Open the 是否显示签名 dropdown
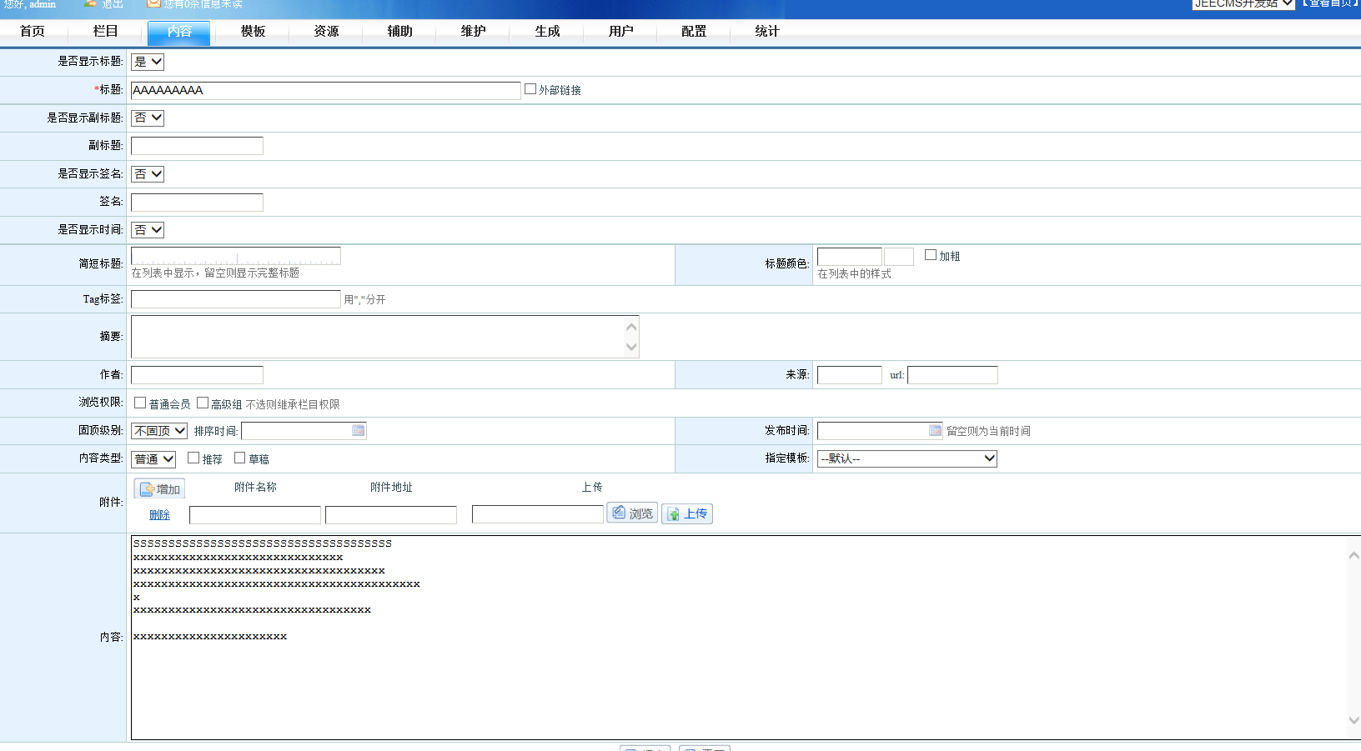 (x=148, y=174)
